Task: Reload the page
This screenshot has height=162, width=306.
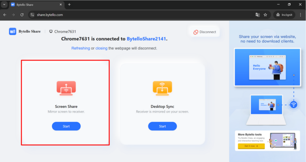Action: 22,15
